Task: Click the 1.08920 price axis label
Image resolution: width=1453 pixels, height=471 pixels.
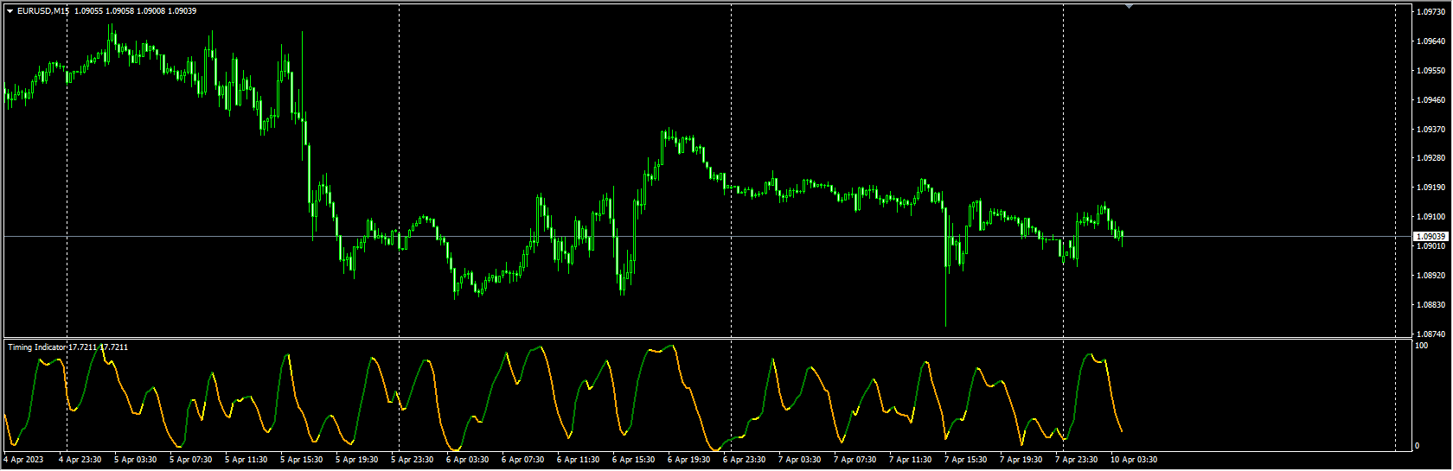Action: 1431,276
